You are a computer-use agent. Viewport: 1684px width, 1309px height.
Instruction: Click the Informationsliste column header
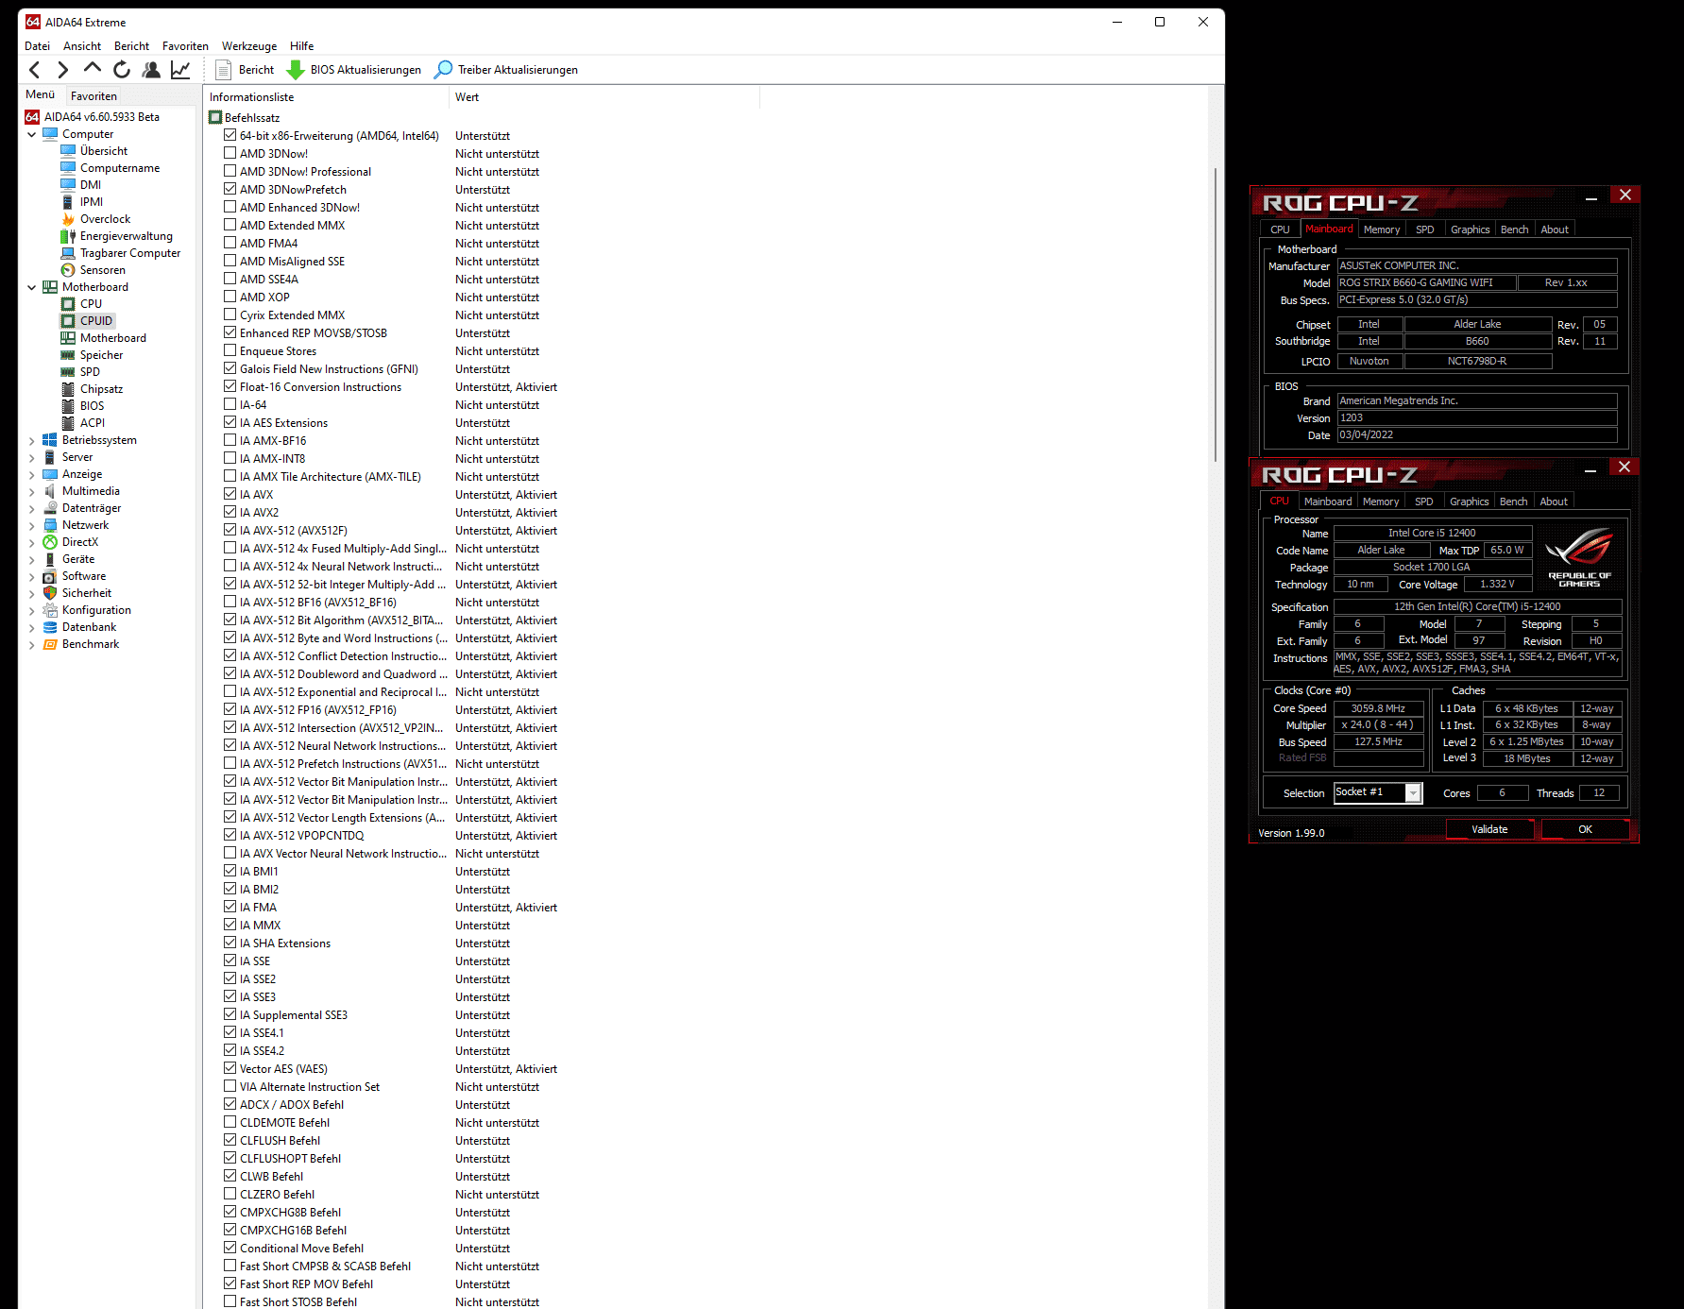[326, 97]
